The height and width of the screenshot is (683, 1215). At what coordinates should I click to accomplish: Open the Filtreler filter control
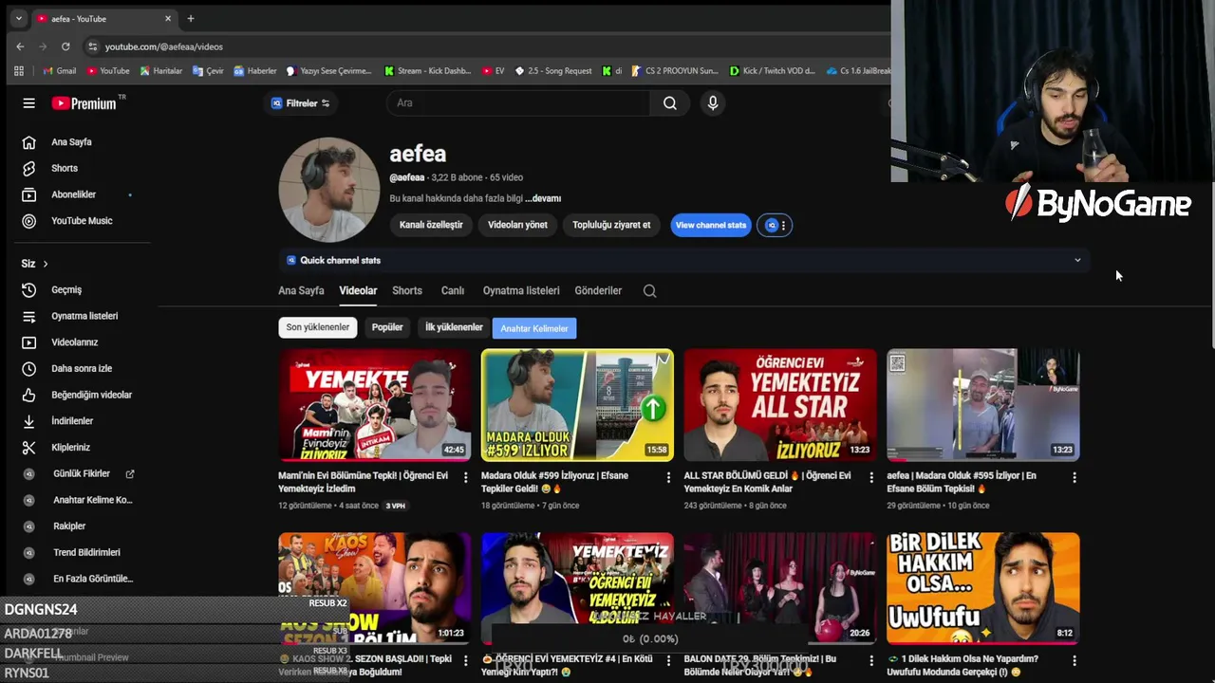pos(301,103)
